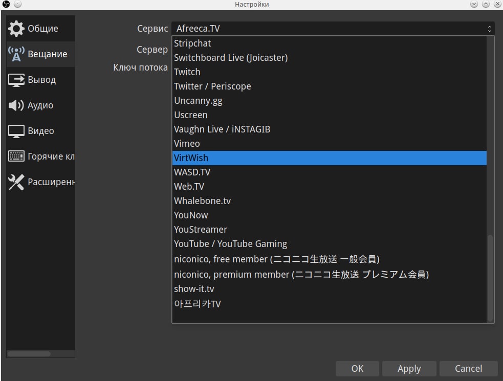Choose niconico, free member entry

[x=330, y=259]
